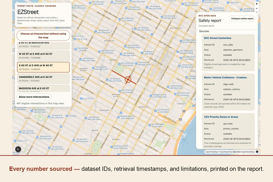This screenshot has width=273, height=182.
Task: Click the Sources heading in safety report
Action: coord(204,31)
